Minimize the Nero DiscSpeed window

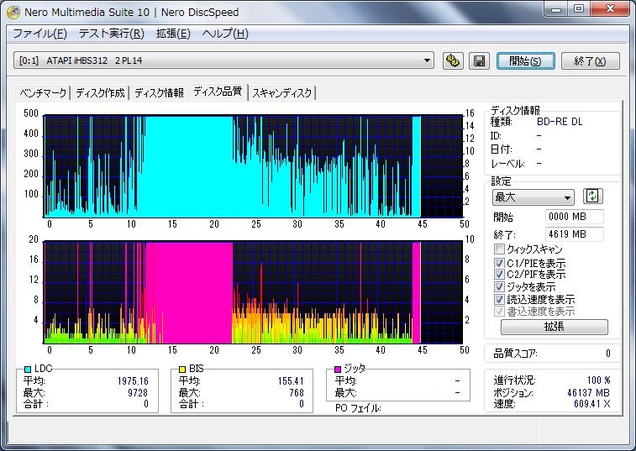click(x=556, y=9)
